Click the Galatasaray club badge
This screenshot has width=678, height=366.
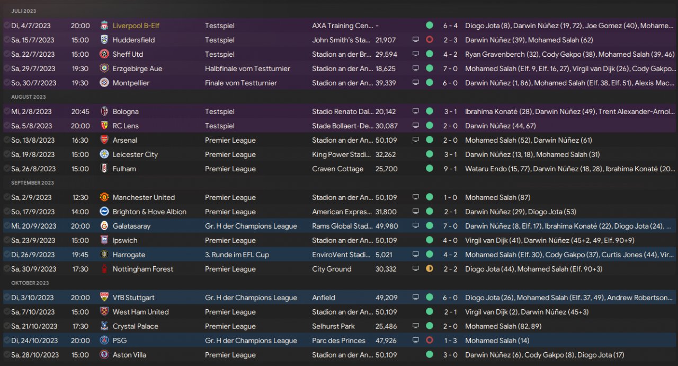click(104, 226)
